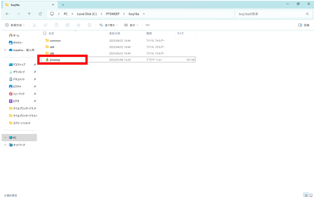Viewport: 314px width, 197px height.
Task: Click bsq16a in the breadcrumb
Action: 134,14
